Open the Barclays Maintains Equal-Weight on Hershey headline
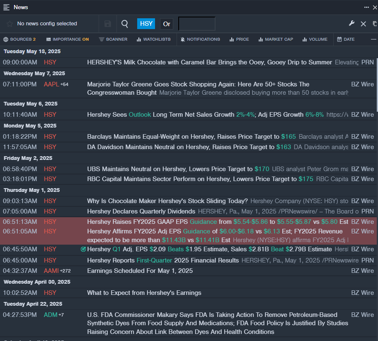The image size is (378, 341). click(191, 137)
